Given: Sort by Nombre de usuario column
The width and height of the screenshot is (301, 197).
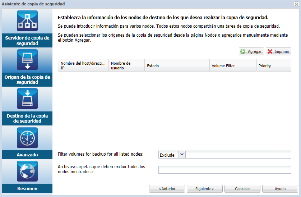Looking at the screenshot, I should pos(127,65).
